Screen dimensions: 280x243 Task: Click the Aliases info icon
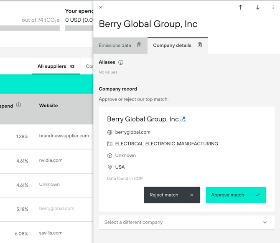pos(121,62)
